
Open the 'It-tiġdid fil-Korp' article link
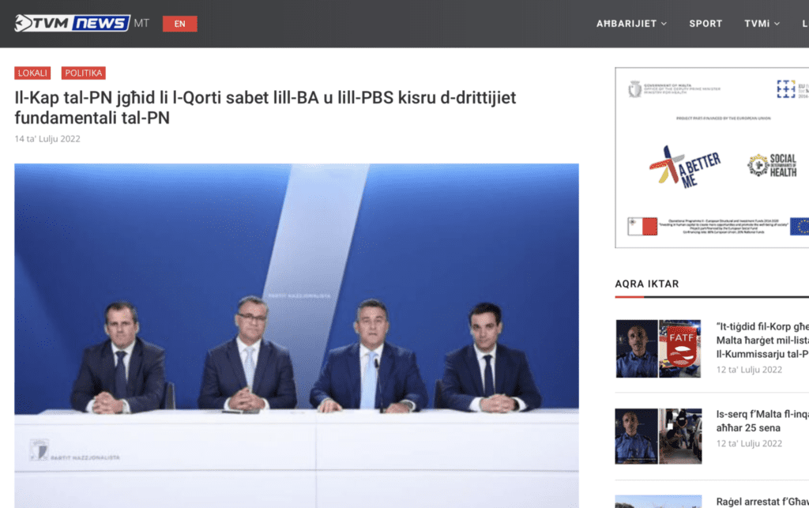(x=762, y=340)
